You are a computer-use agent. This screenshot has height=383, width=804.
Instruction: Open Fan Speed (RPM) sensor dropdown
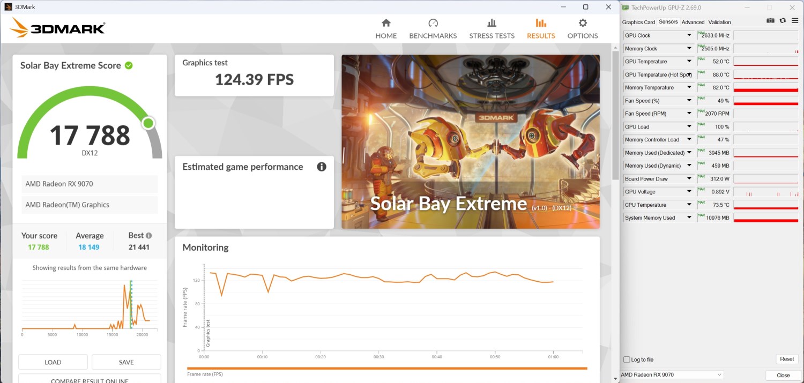pyautogui.click(x=689, y=114)
